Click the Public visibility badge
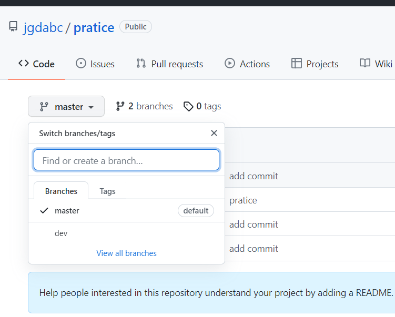Screen dimensions: 395x317 136,27
